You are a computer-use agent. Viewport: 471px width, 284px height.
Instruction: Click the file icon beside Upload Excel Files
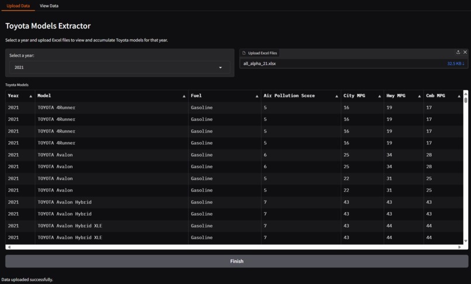click(x=244, y=53)
